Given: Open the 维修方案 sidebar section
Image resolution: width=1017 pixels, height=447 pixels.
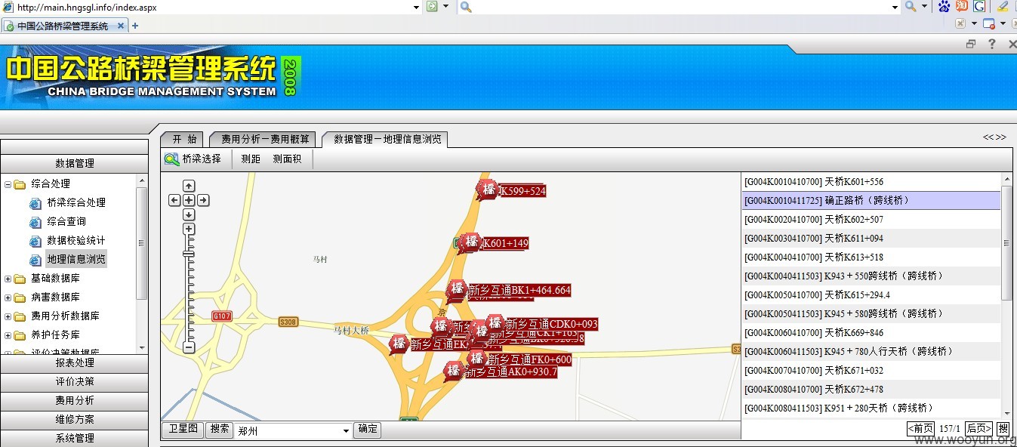Looking at the screenshot, I should point(75,419).
